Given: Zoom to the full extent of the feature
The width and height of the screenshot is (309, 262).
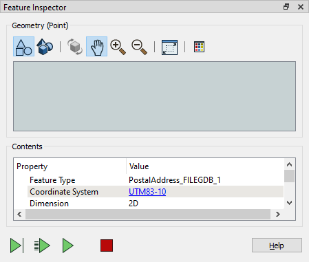Looking at the screenshot, I should (x=169, y=47).
